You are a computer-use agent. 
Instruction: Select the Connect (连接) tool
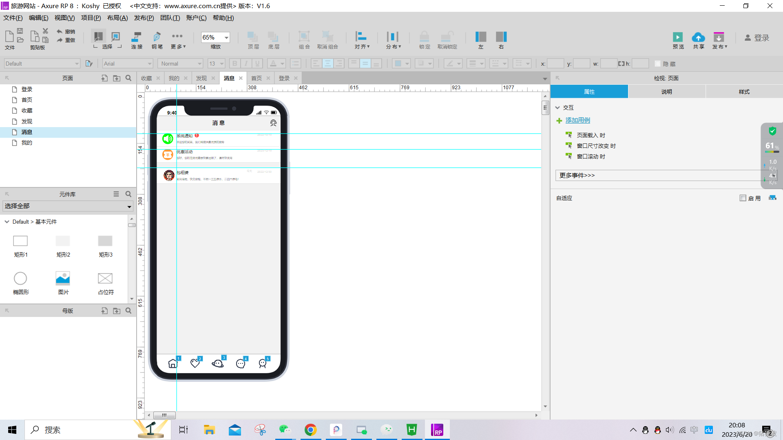(x=137, y=37)
